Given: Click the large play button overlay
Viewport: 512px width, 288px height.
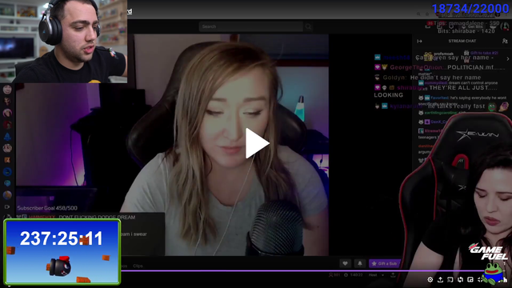Looking at the screenshot, I should 257,143.
